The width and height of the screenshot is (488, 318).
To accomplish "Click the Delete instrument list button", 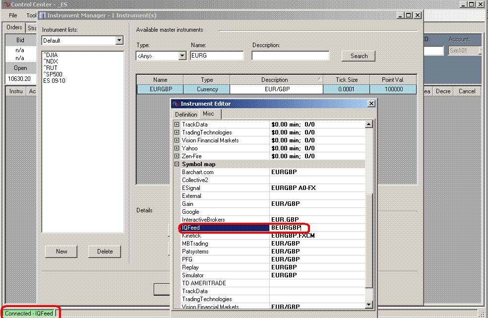I will pos(105,252).
